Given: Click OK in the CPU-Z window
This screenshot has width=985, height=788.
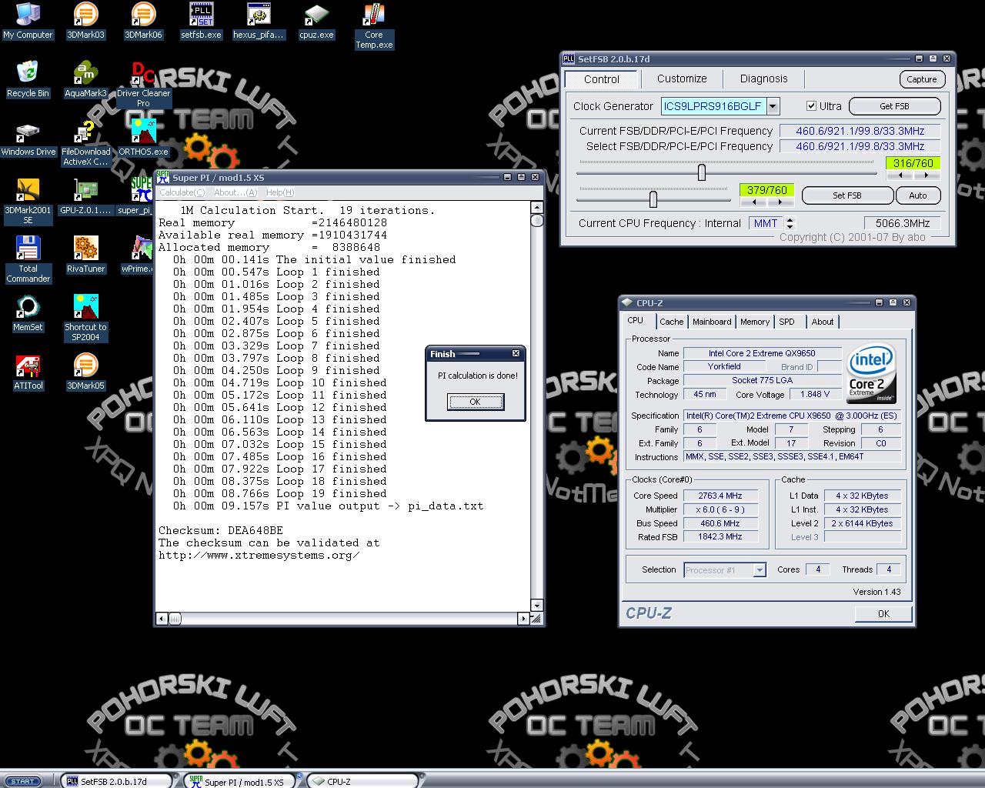Looking at the screenshot, I should pos(883,613).
